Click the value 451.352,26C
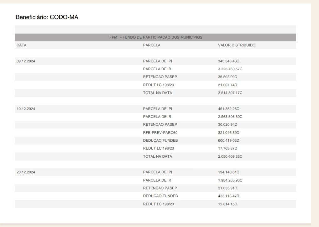The image size is (319, 227). click(x=228, y=109)
